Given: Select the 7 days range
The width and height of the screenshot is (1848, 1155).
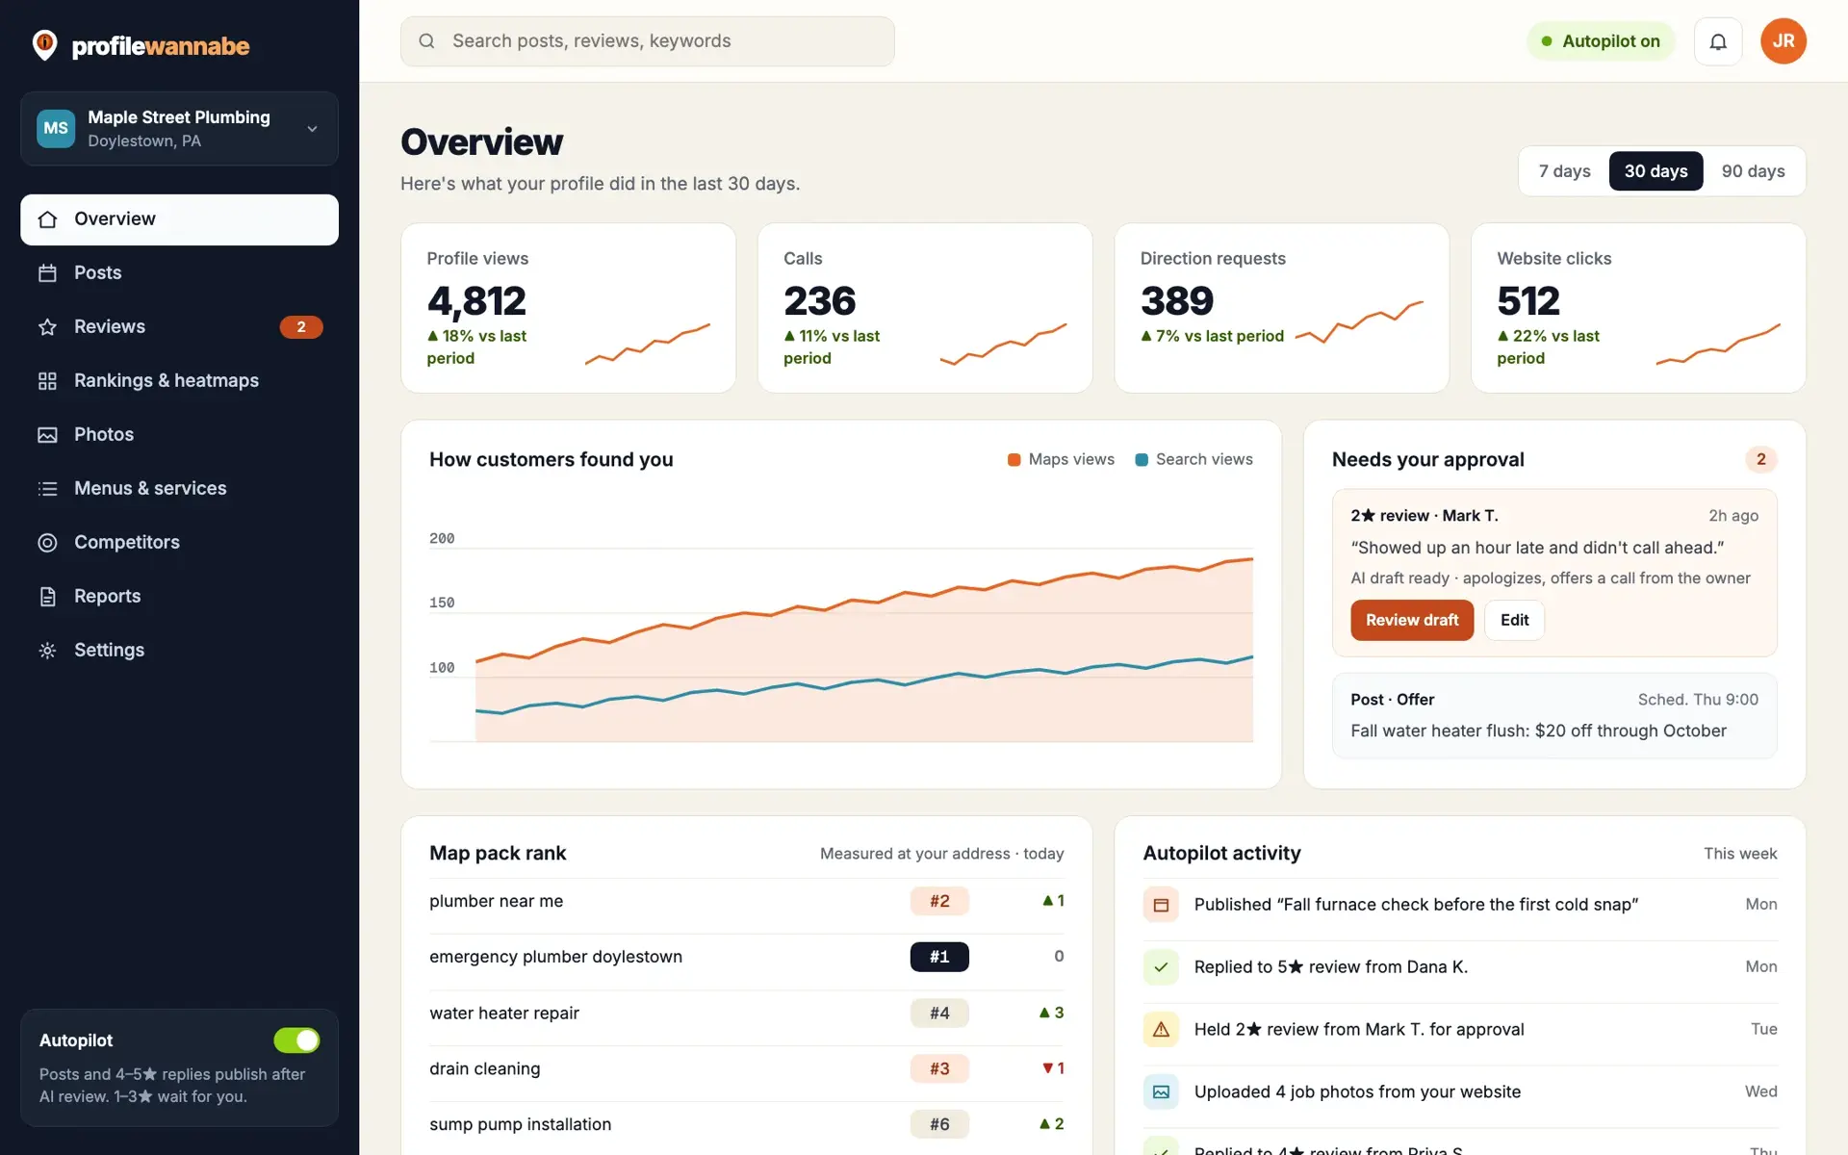Looking at the screenshot, I should 1564,171.
